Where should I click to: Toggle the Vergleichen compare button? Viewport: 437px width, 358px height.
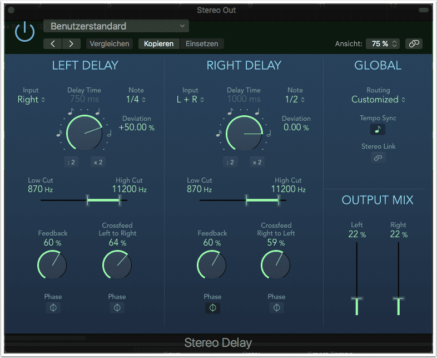pyautogui.click(x=110, y=43)
